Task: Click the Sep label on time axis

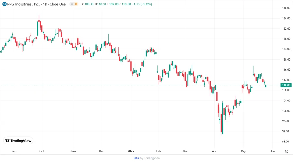Action: click(14, 151)
